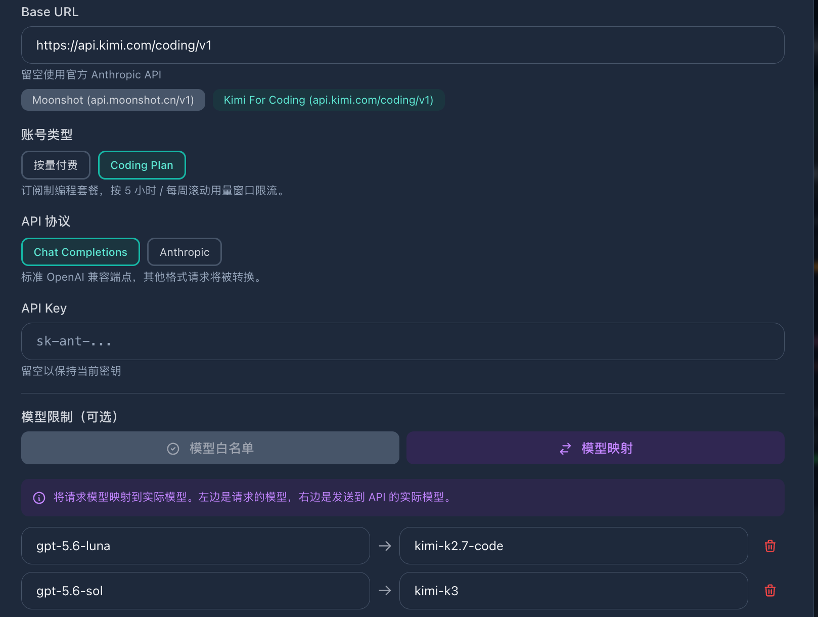Click the 留空以保持当前密钥 hint text
818x617 pixels.
pos(71,371)
